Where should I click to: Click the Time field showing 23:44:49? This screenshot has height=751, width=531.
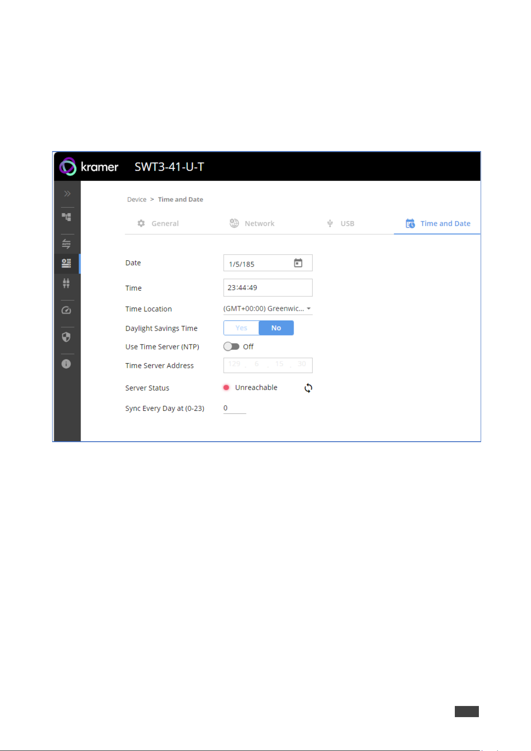pyautogui.click(x=268, y=287)
